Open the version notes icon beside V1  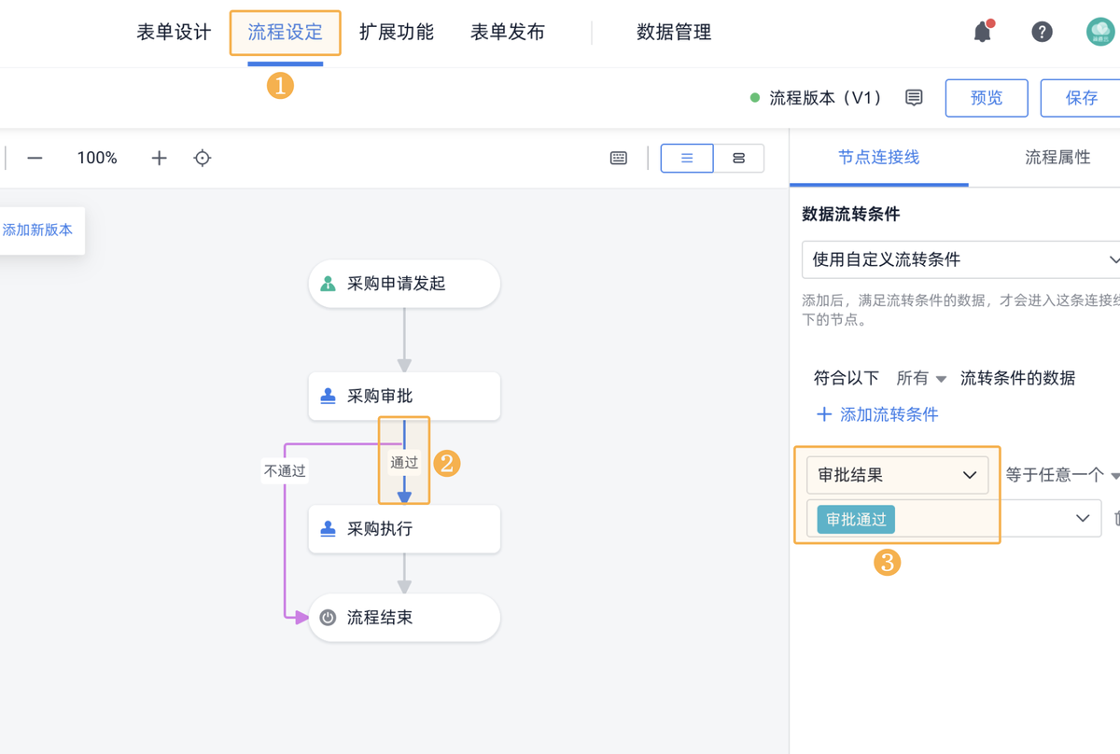pos(914,98)
